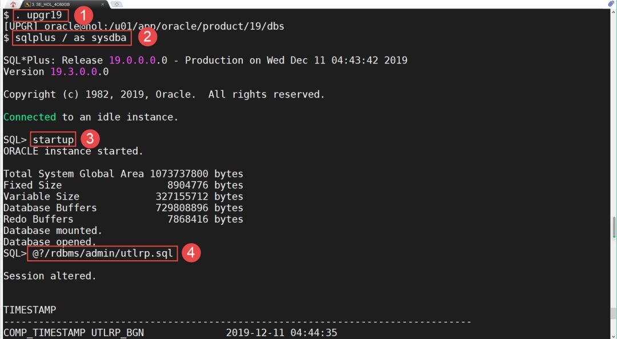Click the scrollbar down arrow

point(614,336)
